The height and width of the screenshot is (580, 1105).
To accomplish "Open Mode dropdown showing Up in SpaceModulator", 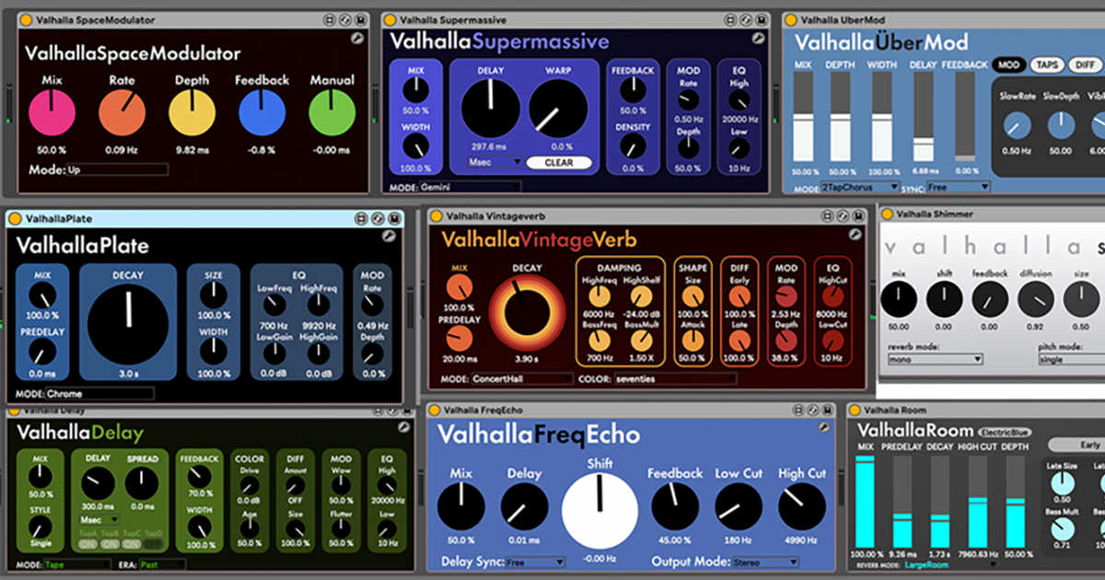I will (x=117, y=169).
